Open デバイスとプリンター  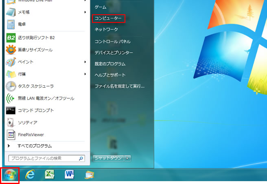pos(114,53)
